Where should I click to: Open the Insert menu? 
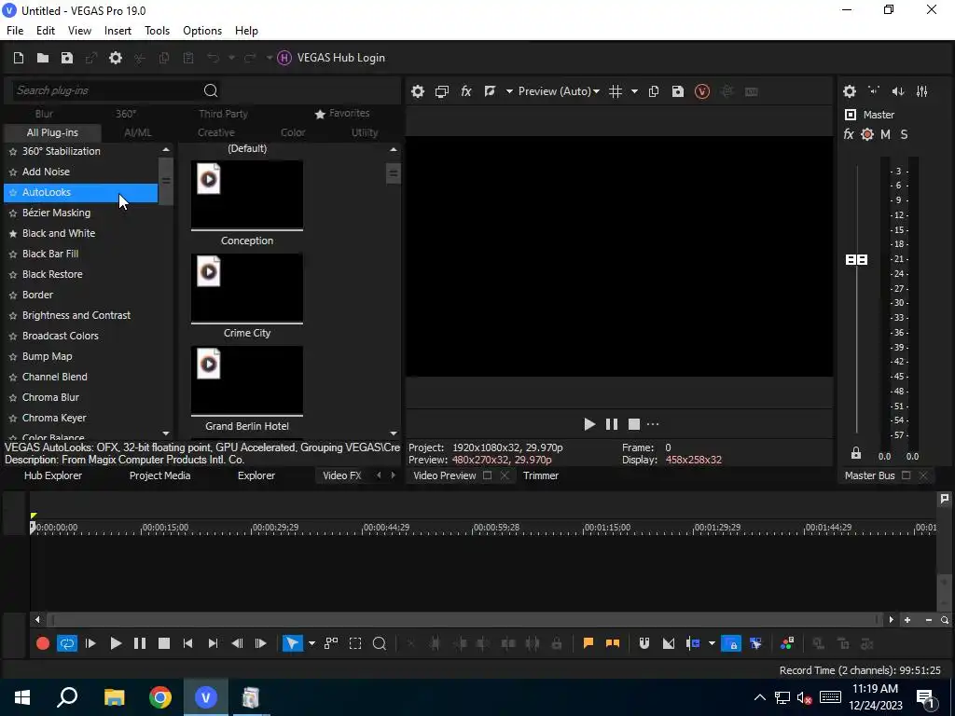pos(118,31)
